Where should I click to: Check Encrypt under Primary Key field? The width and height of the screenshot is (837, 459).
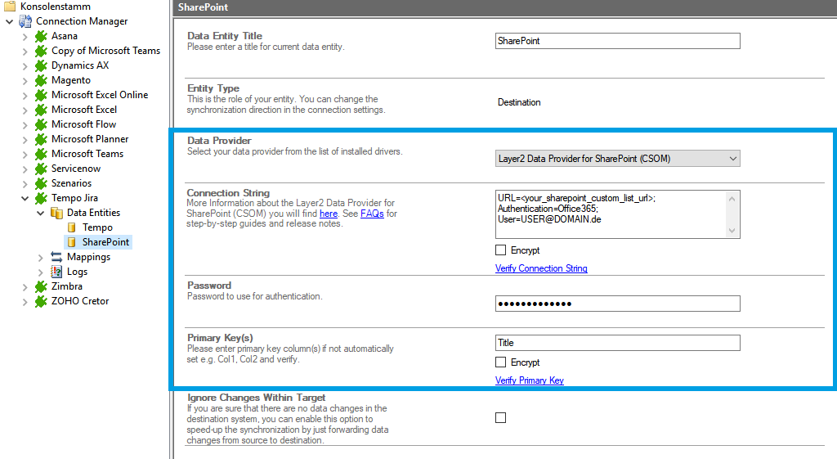pyautogui.click(x=501, y=362)
